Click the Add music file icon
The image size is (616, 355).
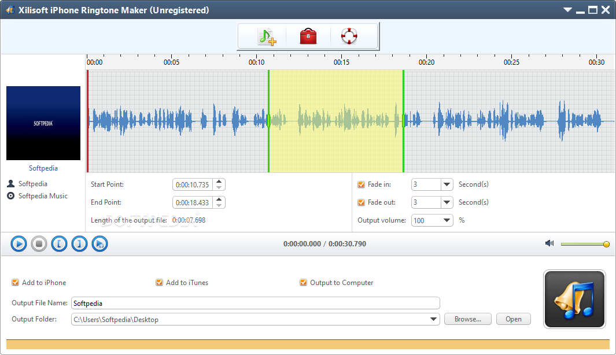point(268,36)
